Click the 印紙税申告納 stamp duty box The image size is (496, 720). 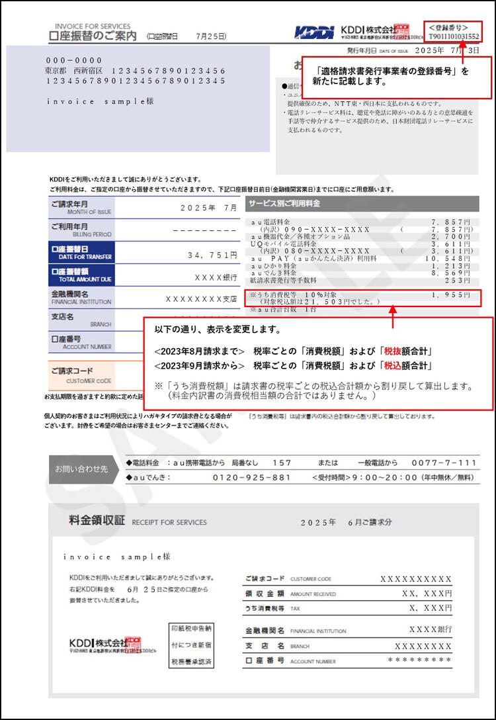pyautogui.click(x=192, y=645)
